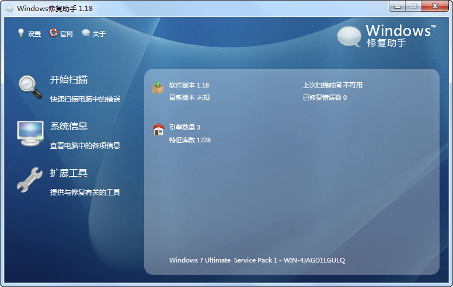Click the text 查看电脑中的各项信息
The image size is (453, 287).
coord(85,145)
